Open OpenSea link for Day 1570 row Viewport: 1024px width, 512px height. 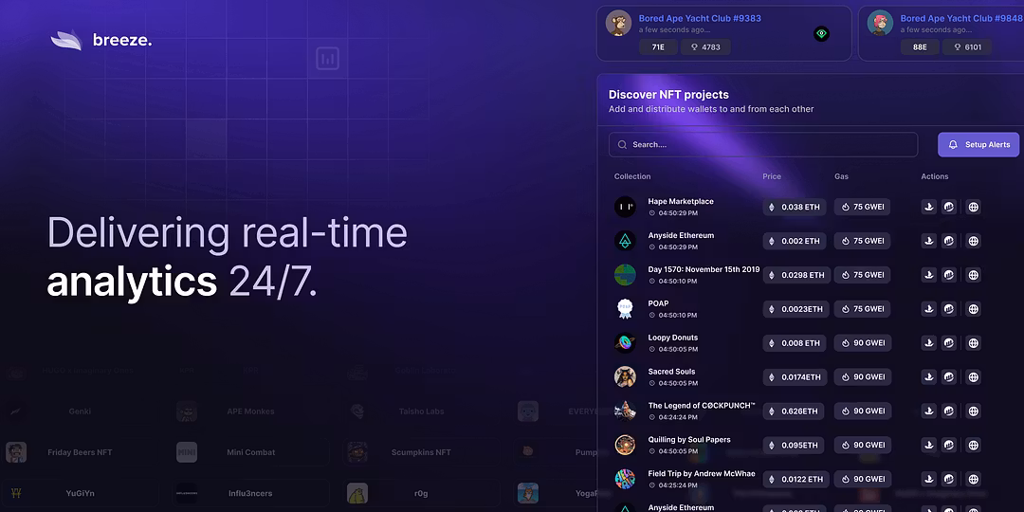pyautogui.click(x=928, y=275)
